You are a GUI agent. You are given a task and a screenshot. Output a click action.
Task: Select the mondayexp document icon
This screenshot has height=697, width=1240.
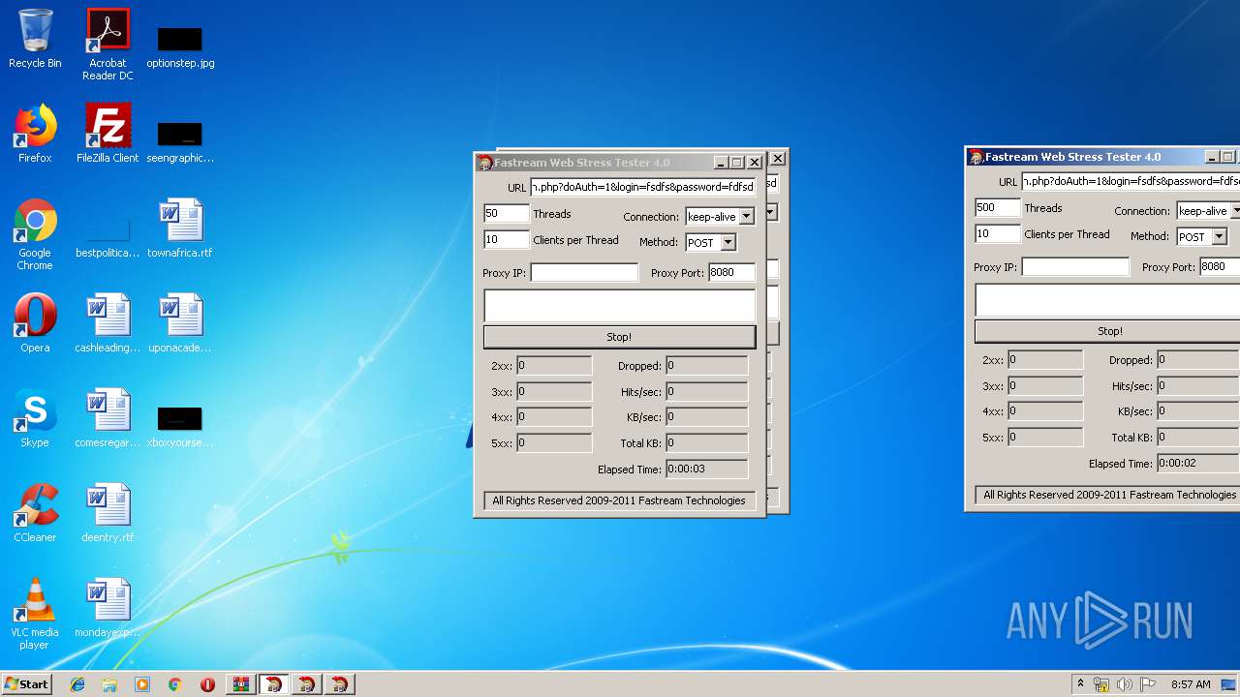[x=108, y=608]
